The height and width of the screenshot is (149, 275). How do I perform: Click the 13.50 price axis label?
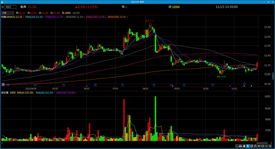pyautogui.click(x=267, y=27)
